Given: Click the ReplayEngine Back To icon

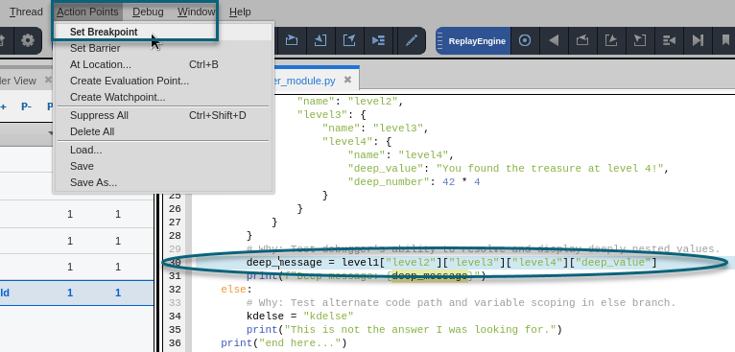Looking at the screenshot, I should pos(669,41).
